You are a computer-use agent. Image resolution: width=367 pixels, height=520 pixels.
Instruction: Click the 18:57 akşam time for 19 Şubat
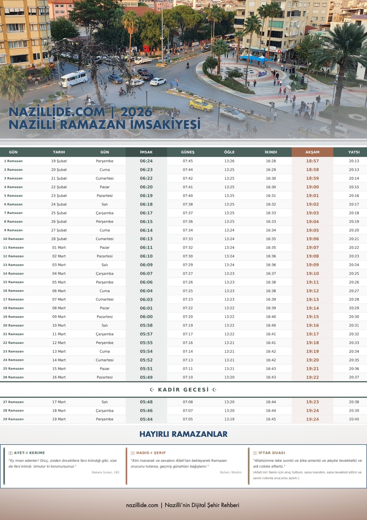(x=312, y=161)
